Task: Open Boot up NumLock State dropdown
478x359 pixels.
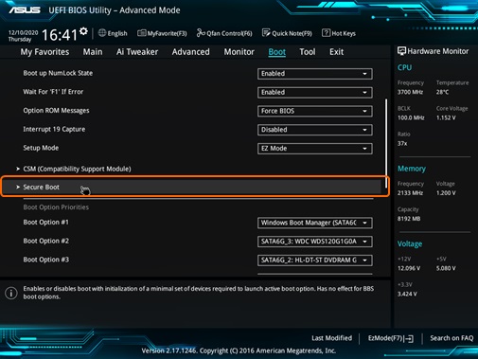Action: pos(315,74)
